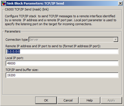Click the C6000 TCP/IP Send (mask) heading
Image resolution: width=124 pixels, height=106 pixels.
27,9
